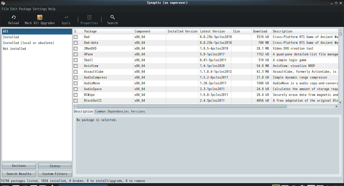Click 'Simple dynamic range compressor' description
Image resolution: width=344 pixels, height=186 pixels.
300,78
